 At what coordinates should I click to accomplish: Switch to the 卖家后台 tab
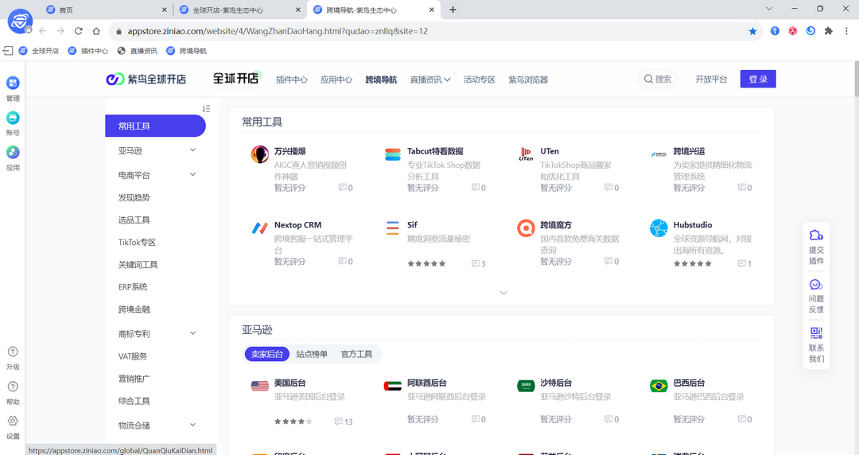coord(266,354)
